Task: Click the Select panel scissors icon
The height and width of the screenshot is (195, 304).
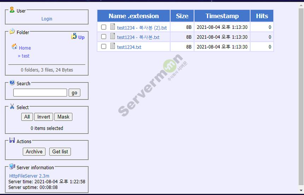Action: pos(12,106)
